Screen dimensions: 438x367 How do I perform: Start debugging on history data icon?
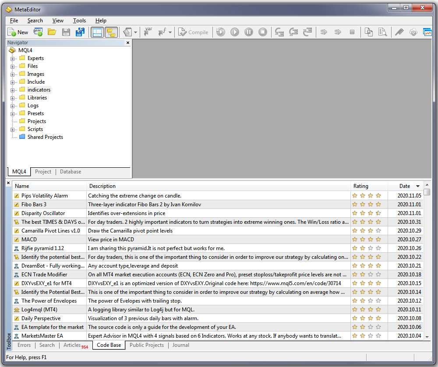[x=221, y=32]
